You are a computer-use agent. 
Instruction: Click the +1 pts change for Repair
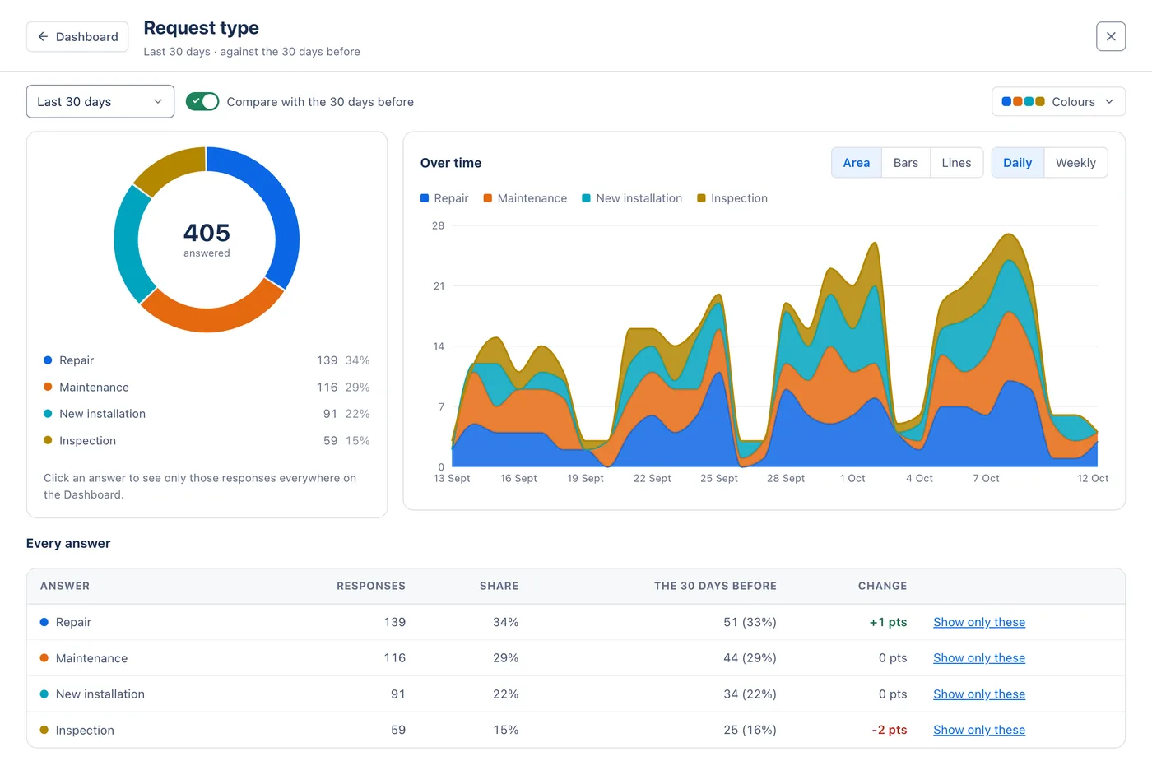(888, 622)
